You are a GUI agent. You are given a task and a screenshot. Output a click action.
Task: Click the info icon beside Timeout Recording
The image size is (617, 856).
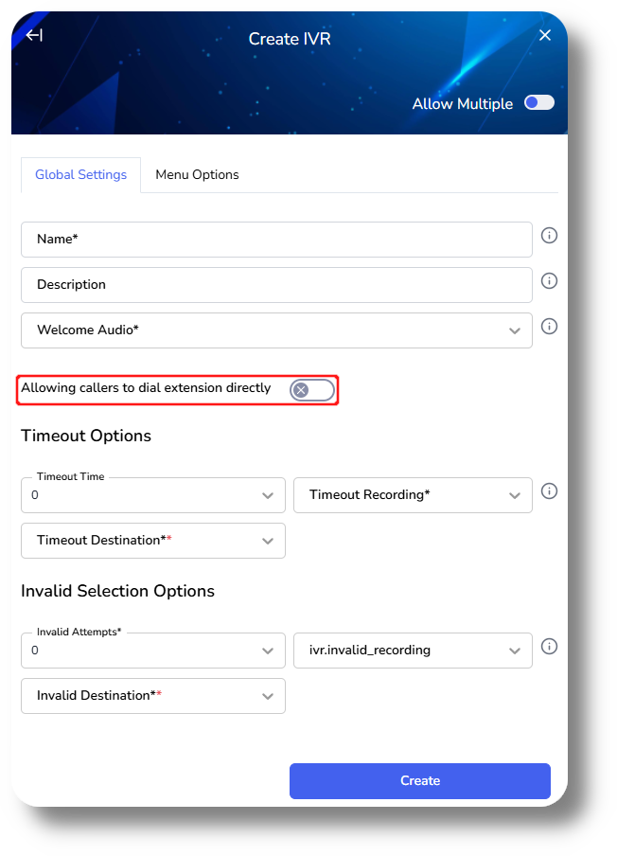coord(549,490)
